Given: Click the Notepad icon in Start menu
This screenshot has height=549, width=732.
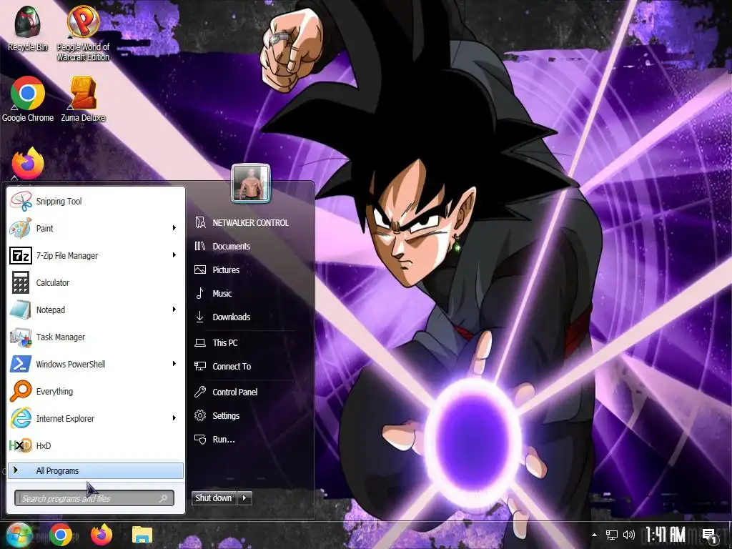Looking at the screenshot, I should click(21, 310).
